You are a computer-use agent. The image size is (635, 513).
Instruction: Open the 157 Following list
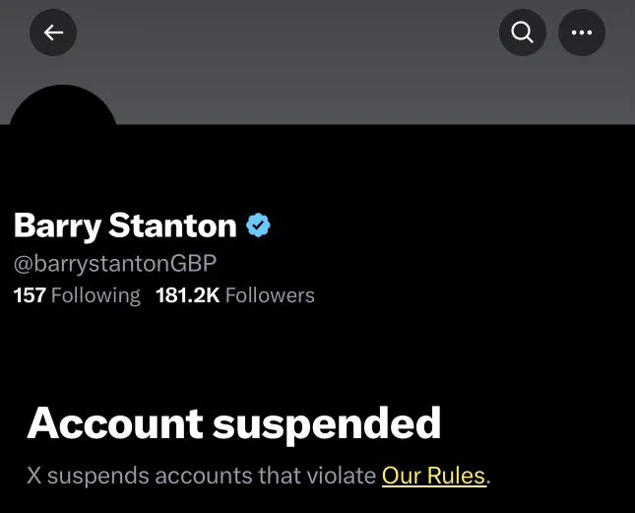pyautogui.click(x=77, y=295)
